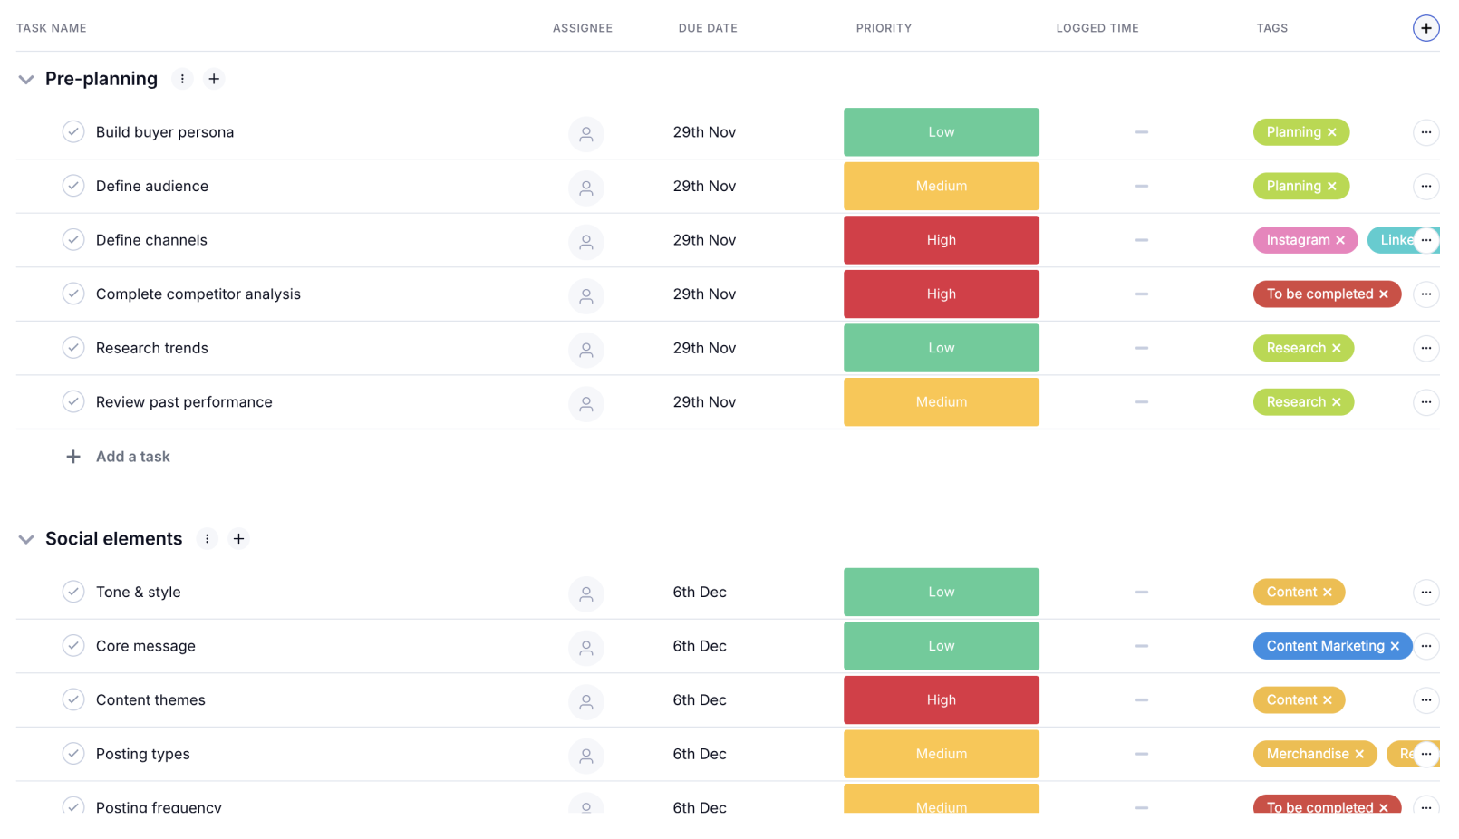
Task: Remove the Instagram tag from Define channels
Action: [x=1340, y=240]
